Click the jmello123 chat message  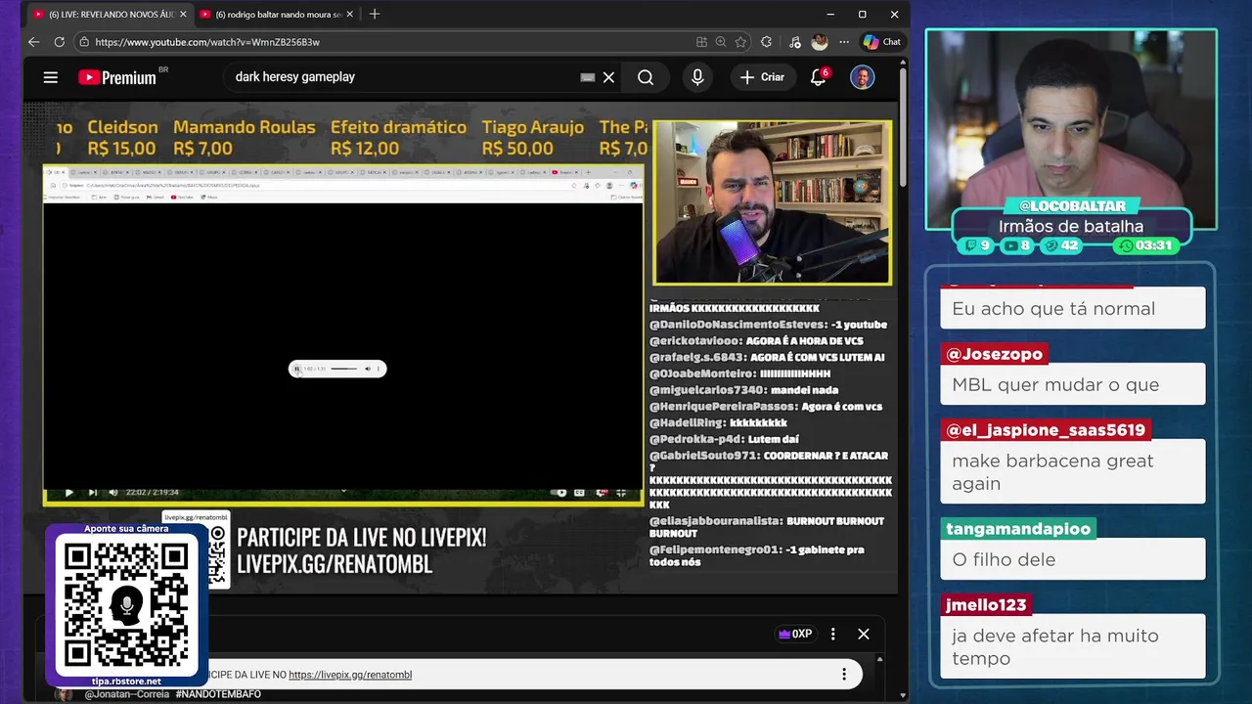click(x=1073, y=646)
